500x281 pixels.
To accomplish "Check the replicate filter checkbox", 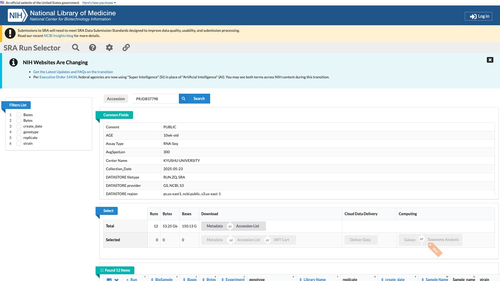I will click(19, 138).
